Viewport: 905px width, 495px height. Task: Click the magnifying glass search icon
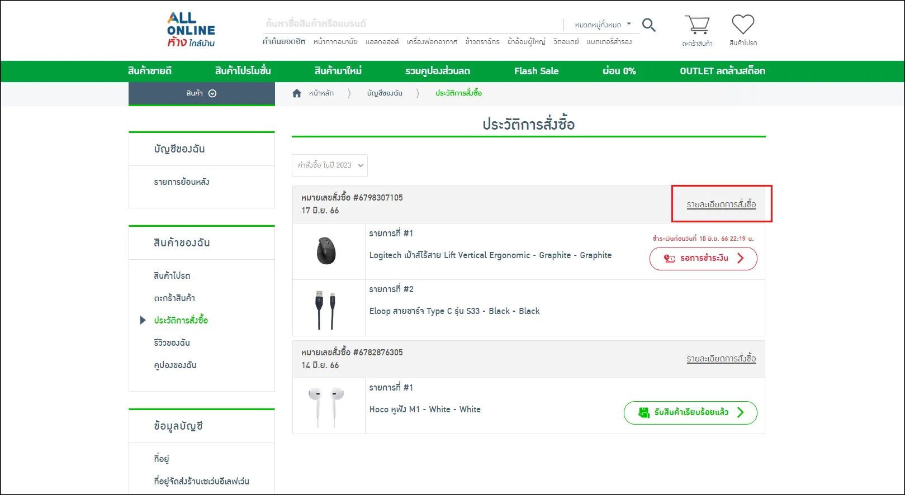pos(648,25)
